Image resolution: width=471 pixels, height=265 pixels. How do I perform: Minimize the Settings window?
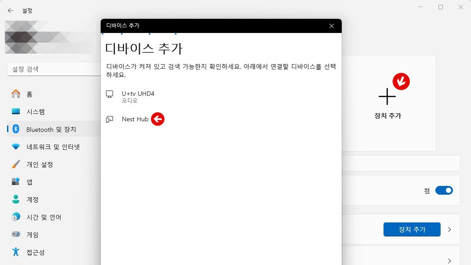[420, 7]
